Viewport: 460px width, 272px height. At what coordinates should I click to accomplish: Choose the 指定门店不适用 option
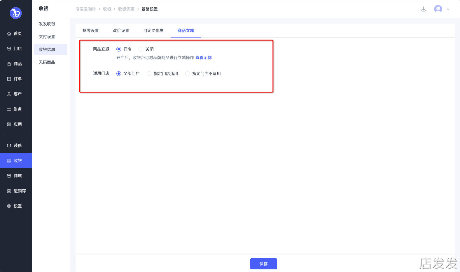tap(188, 74)
